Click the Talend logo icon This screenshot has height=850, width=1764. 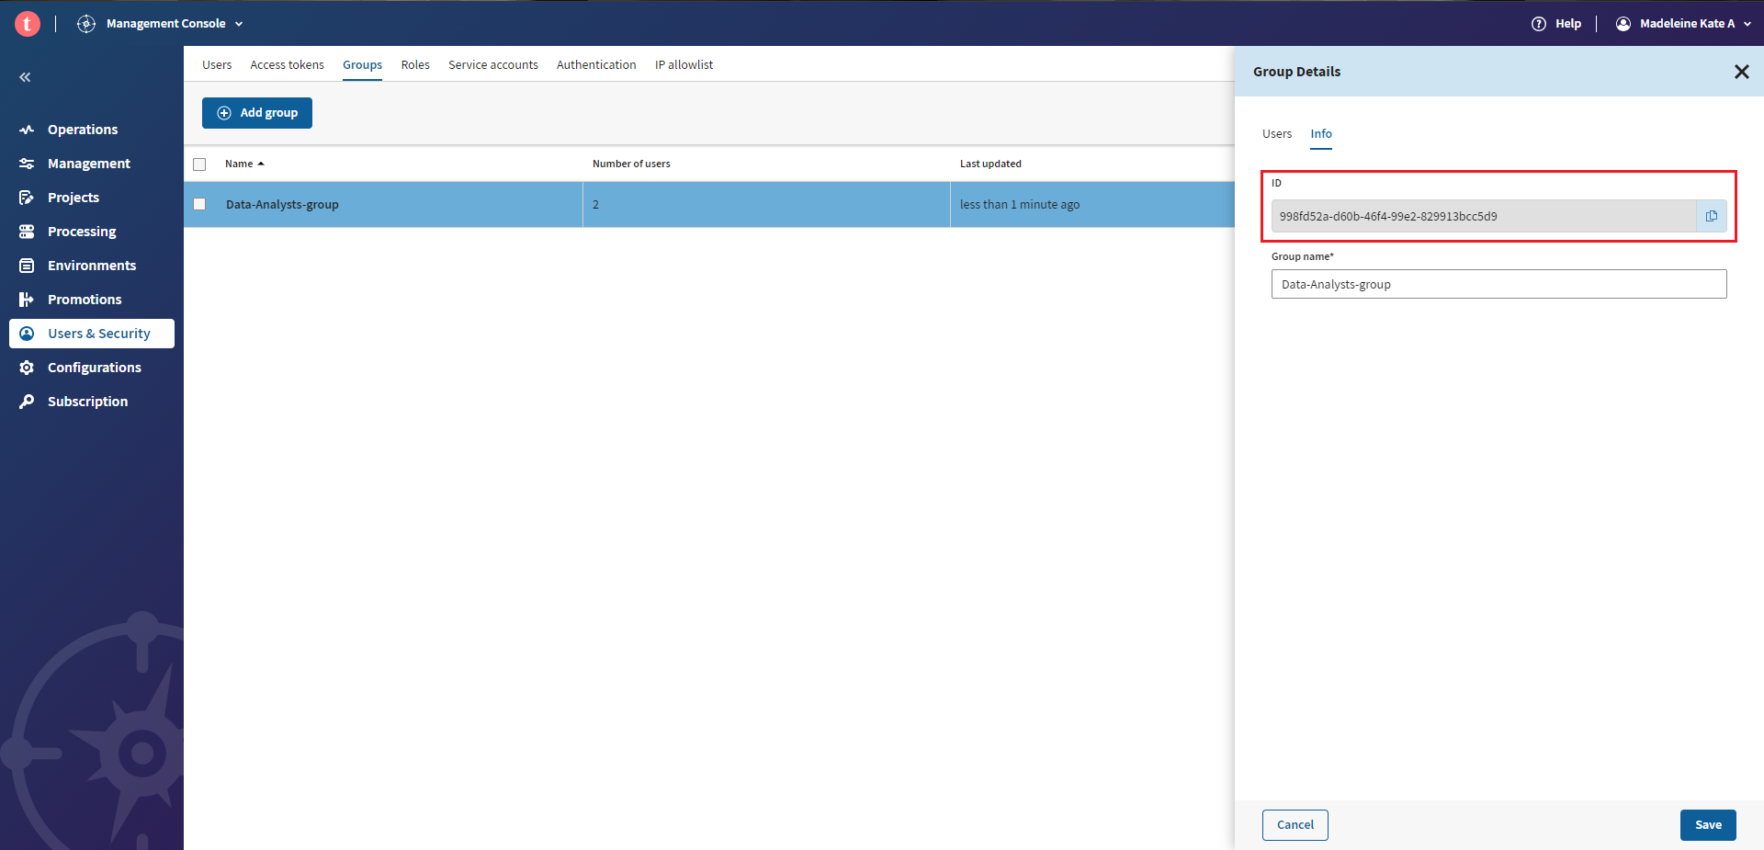pyautogui.click(x=28, y=24)
